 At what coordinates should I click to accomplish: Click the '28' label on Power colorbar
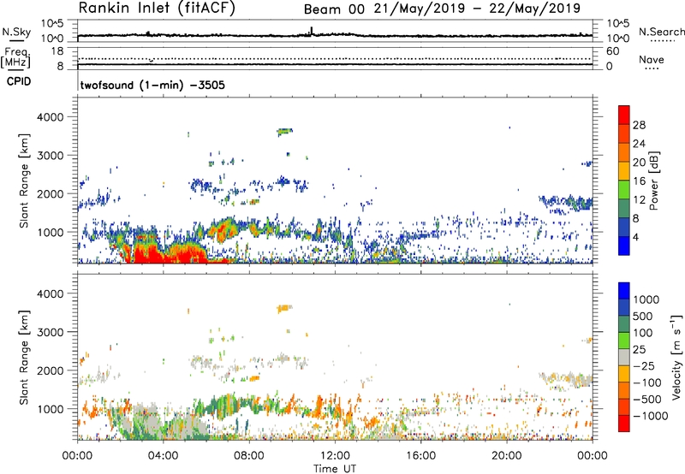pyautogui.click(x=639, y=125)
